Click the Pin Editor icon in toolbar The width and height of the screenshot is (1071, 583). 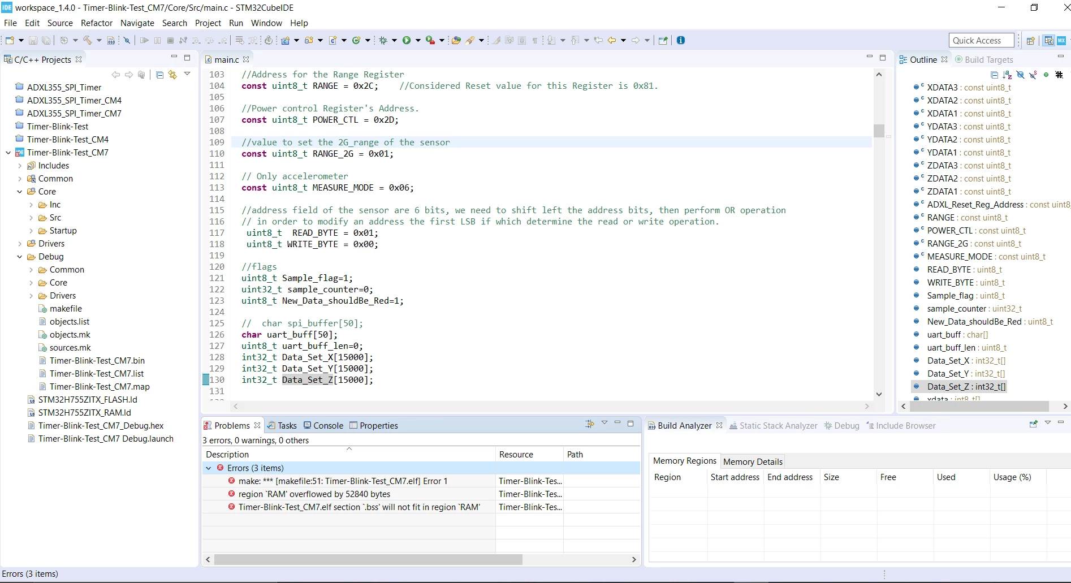(663, 40)
